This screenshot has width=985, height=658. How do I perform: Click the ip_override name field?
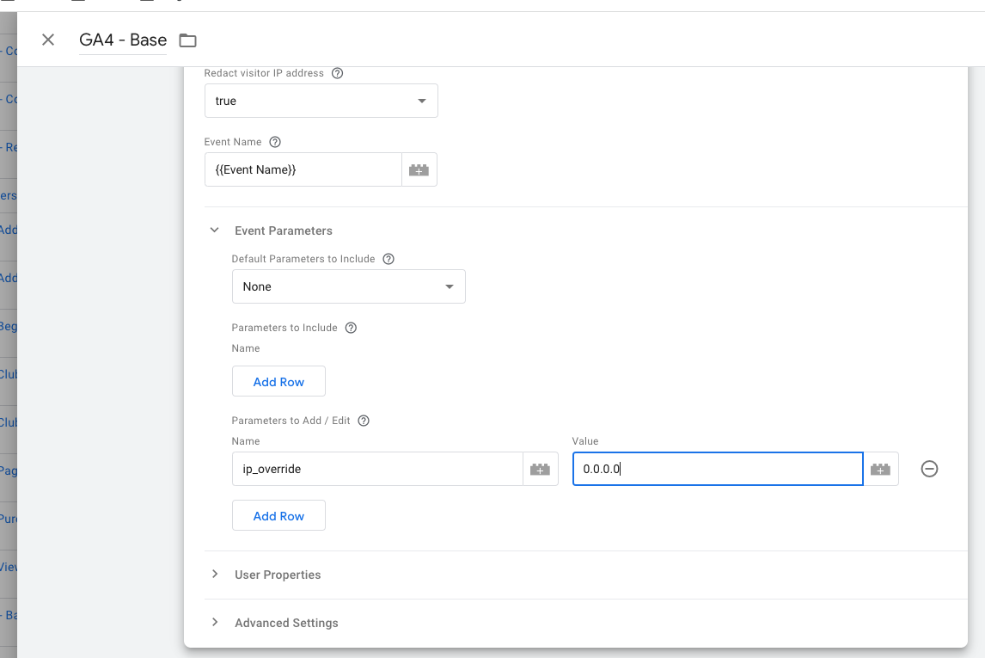pyautogui.click(x=377, y=469)
